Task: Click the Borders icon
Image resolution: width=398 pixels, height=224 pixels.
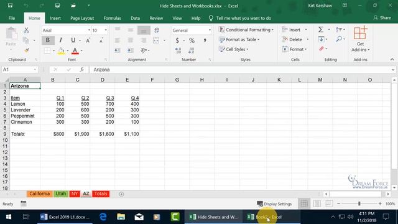Action: pyautogui.click(x=47, y=50)
